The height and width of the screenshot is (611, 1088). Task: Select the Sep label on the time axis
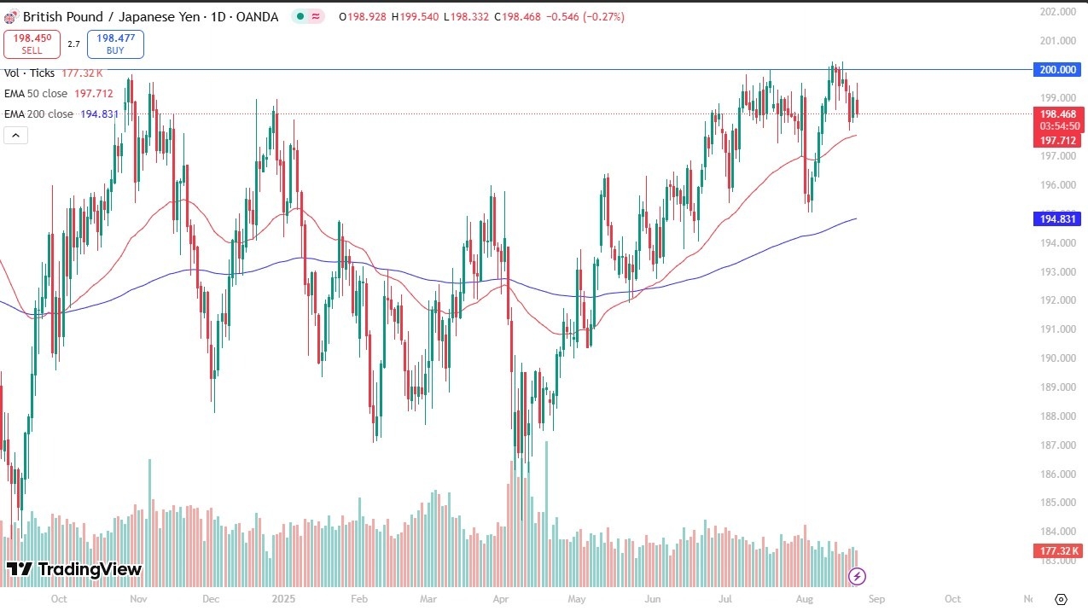877,599
